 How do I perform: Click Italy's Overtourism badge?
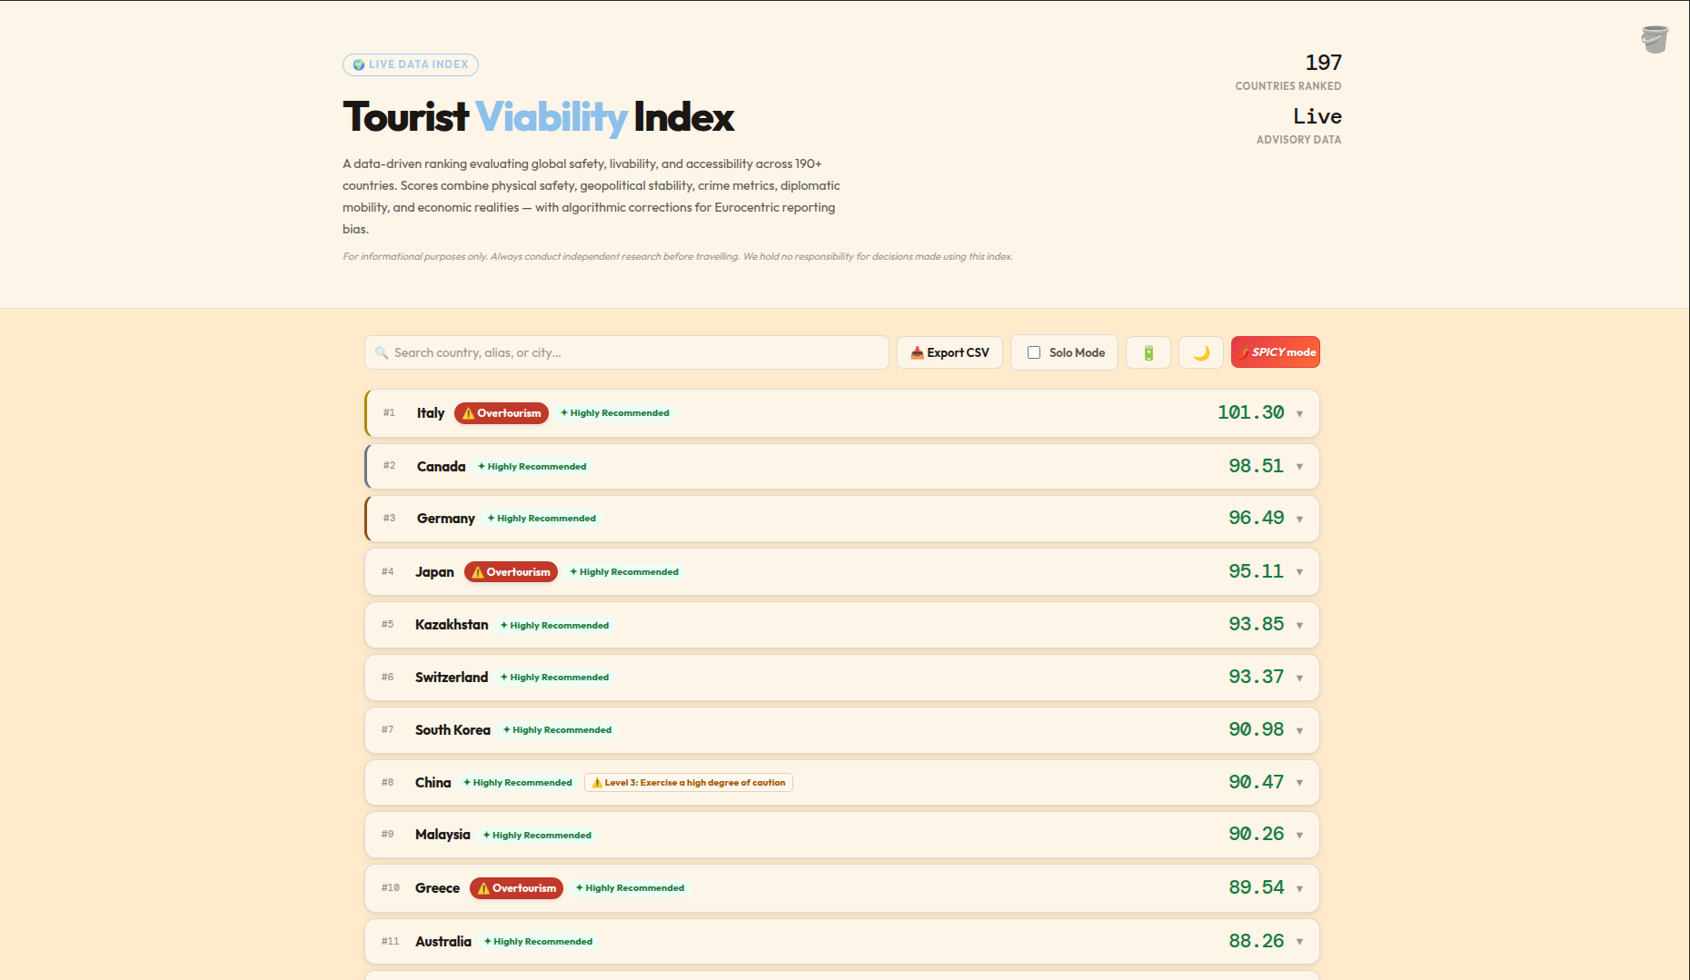[x=502, y=413]
